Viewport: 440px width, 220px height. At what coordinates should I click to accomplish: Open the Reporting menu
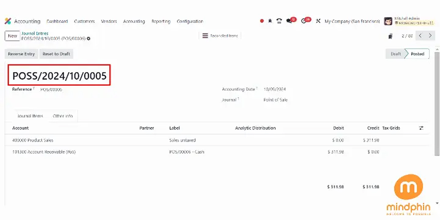click(x=161, y=21)
